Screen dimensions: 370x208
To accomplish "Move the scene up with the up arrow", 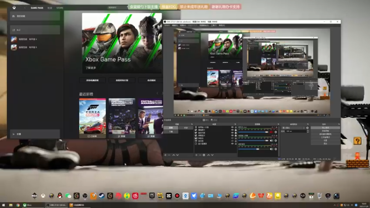I will [x=174, y=155].
